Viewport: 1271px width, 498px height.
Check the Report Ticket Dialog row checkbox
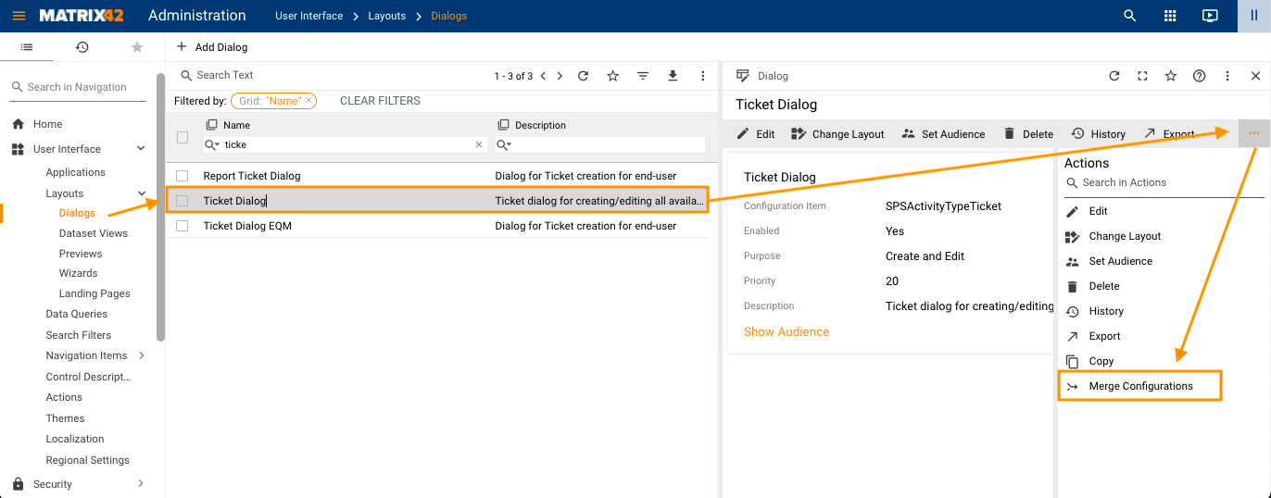[x=182, y=176]
